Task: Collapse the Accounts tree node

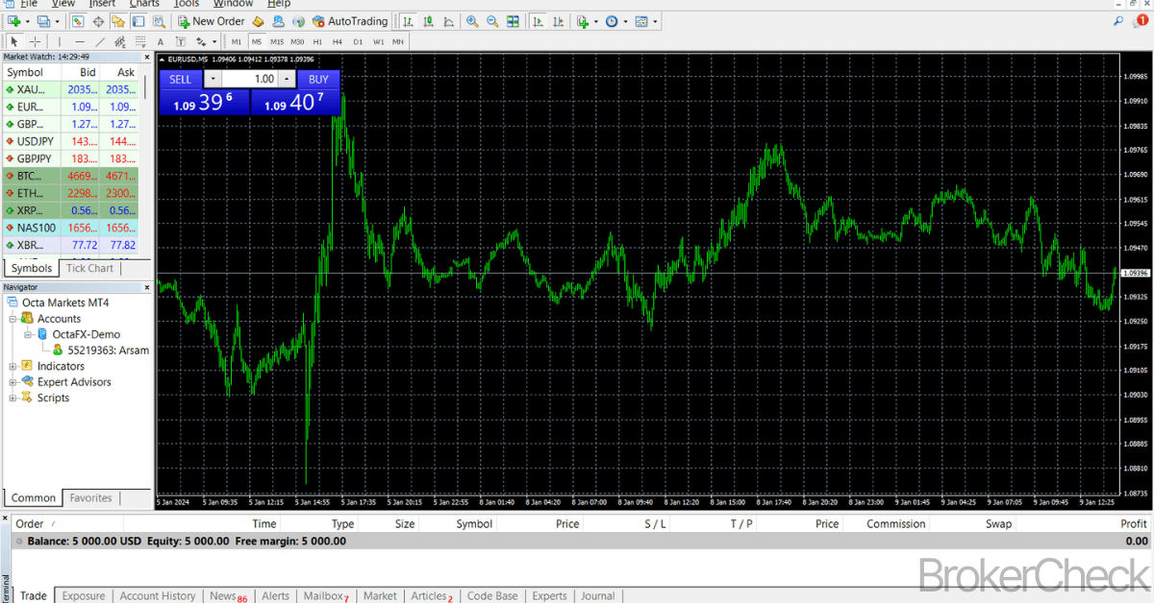Action: tap(13, 319)
